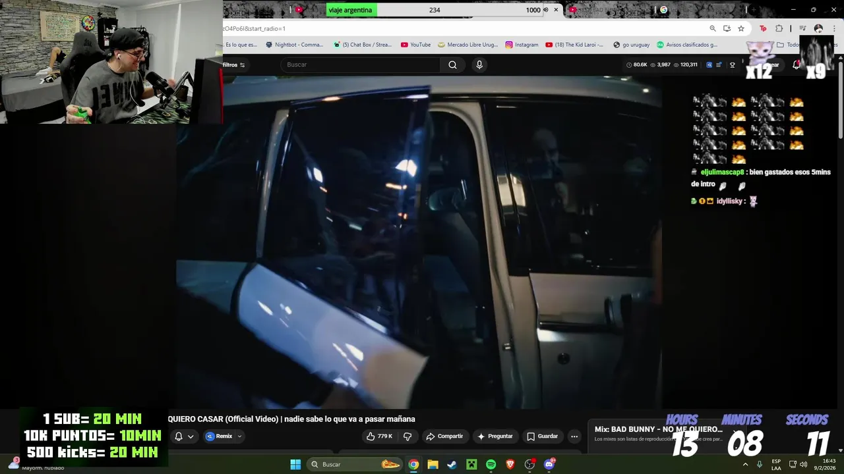The width and height of the screenshot is (844, 474).
Task: Click the 120,311 views counter
Action: pyautogui.click(x=686, y=65)
